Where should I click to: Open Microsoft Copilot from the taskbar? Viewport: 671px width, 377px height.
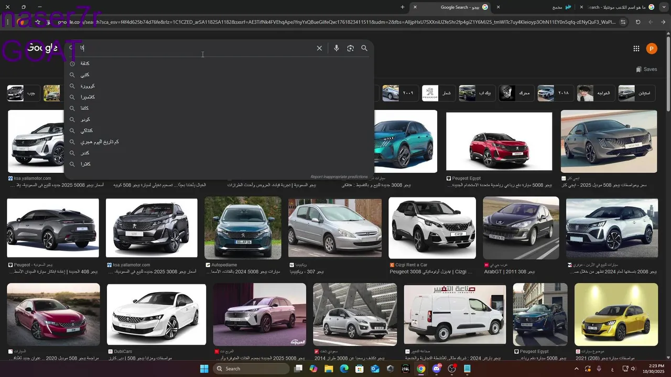point(313,369)
